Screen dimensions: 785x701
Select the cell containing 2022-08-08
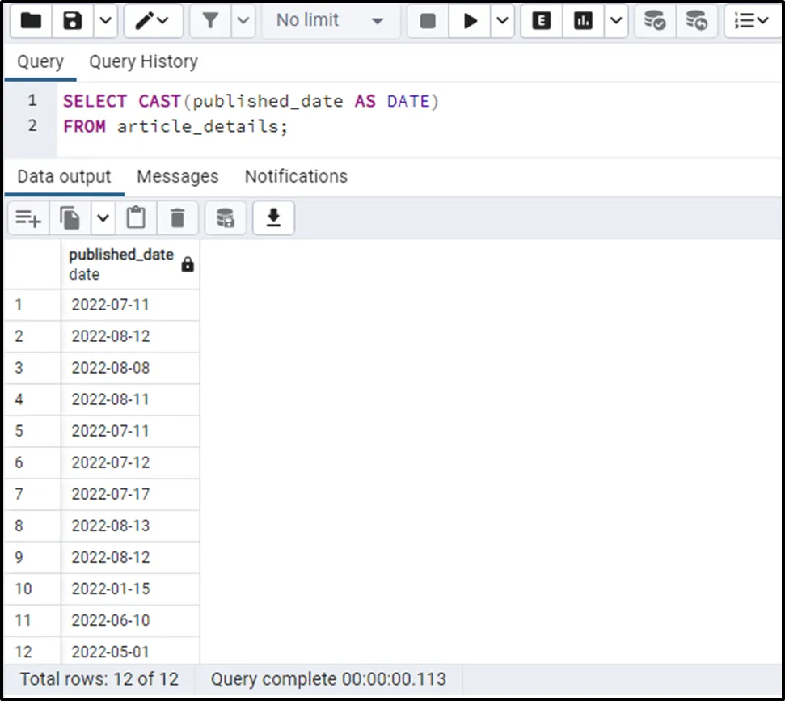coord(111,368)
